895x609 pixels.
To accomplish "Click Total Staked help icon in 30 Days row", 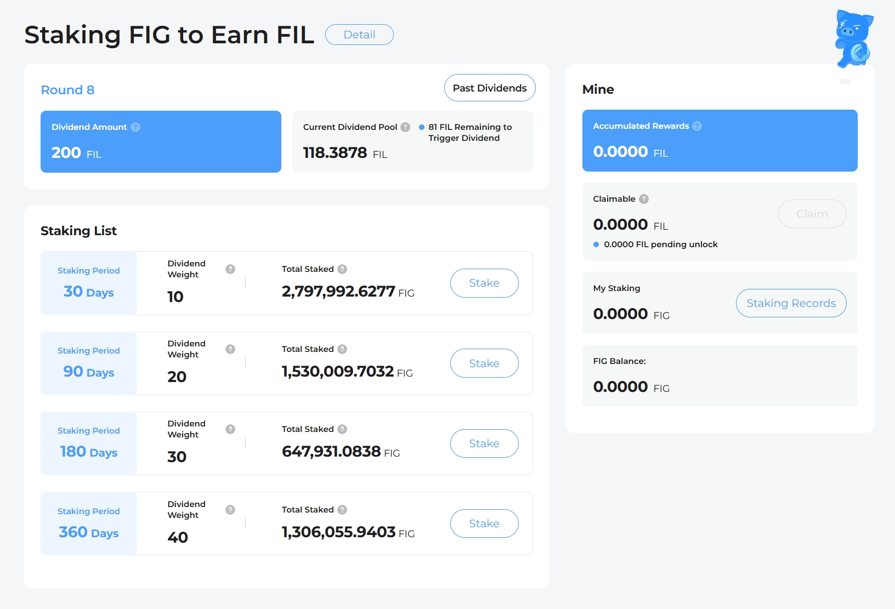I will pos(342,269).
